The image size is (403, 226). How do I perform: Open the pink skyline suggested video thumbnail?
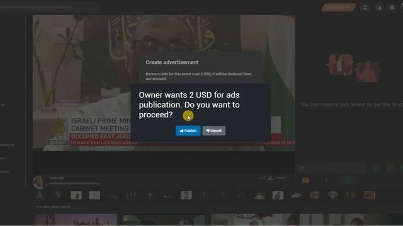coord(76,220)
